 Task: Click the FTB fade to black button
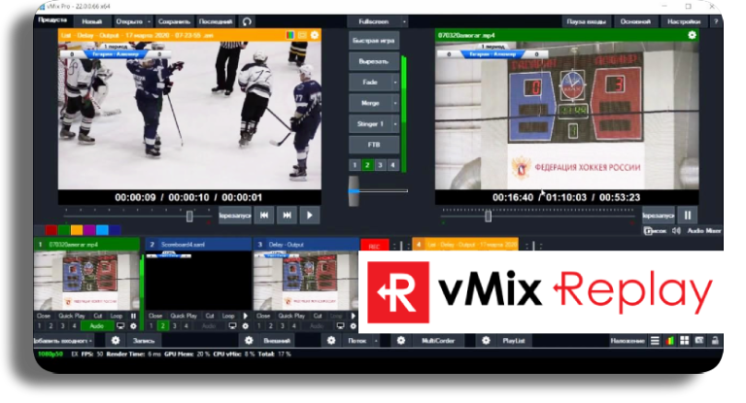373,145
